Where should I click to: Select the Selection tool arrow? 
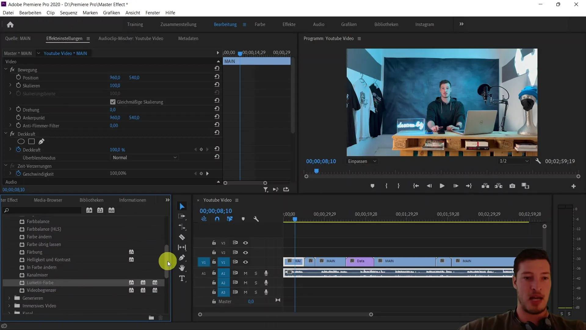tap(182, 207)
